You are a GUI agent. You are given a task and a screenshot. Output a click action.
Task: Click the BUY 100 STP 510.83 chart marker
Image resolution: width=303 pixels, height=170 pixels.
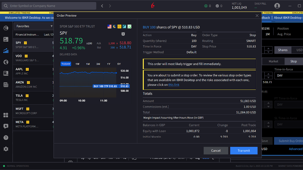pyautogui.click(x=105, y=86)
